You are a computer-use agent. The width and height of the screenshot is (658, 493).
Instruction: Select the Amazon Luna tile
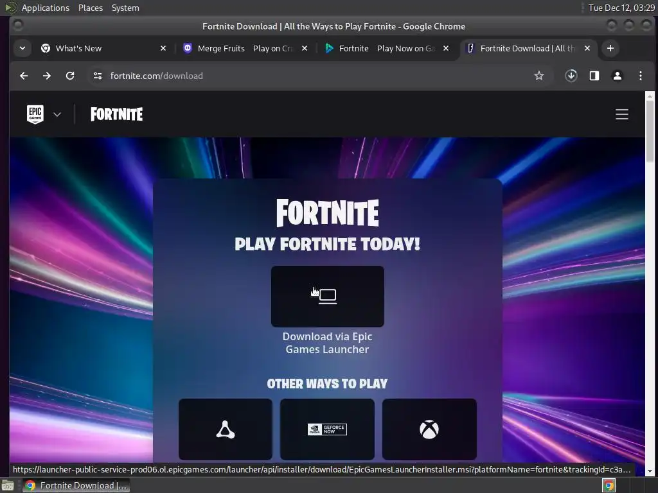[x=226, y=429]
